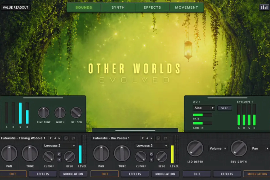The width and height of the screenshot is (270, 180).
Task: Click the cyan Release slider in the left panel
Action: 27,113
